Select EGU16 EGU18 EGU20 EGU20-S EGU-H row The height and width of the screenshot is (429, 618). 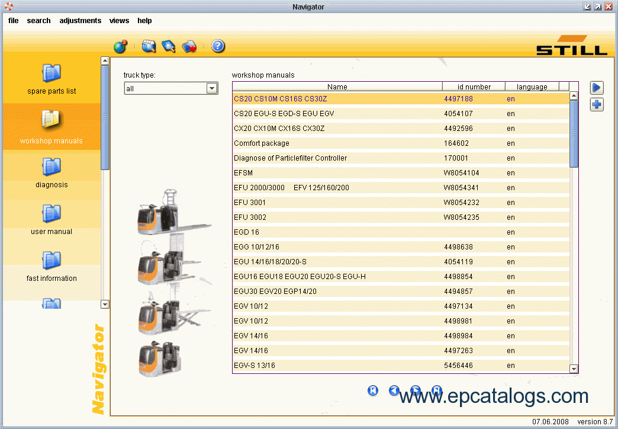pyautogui.click(x=401, y=277)
